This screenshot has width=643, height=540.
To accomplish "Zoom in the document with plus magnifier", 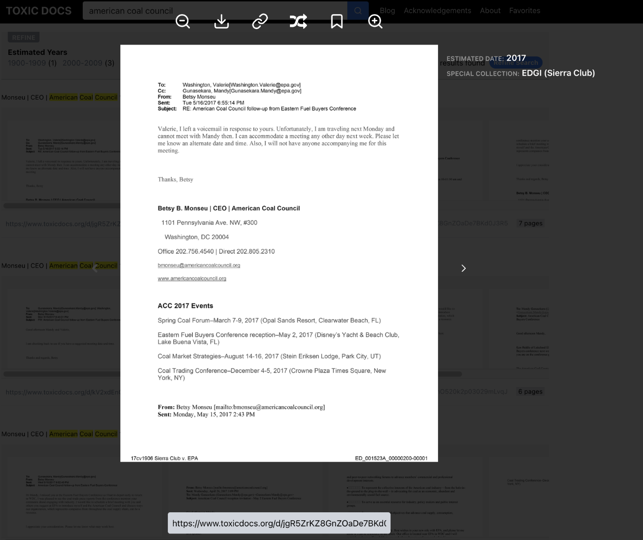I will coord(375,21).
